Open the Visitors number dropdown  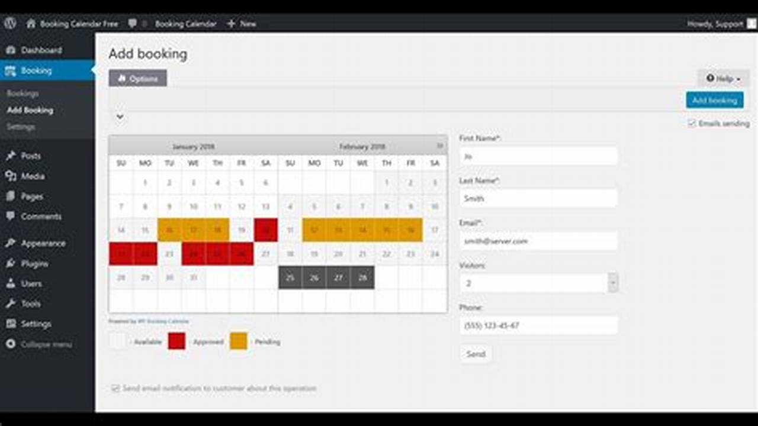(x=613, y=283)
